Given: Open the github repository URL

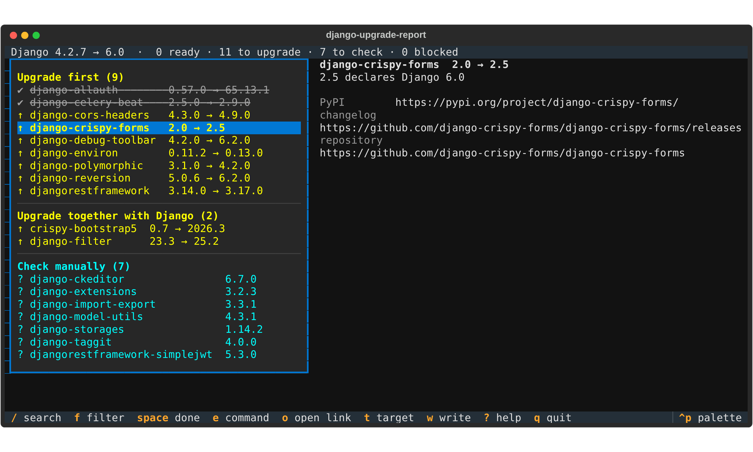Looking at the screenshot, I should tap(502, 153).
